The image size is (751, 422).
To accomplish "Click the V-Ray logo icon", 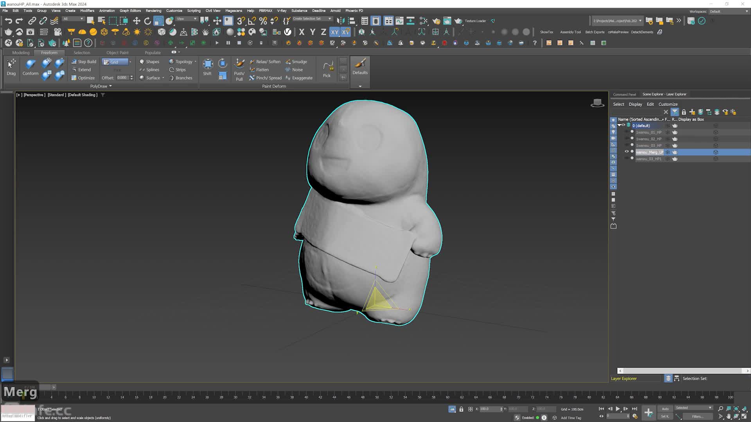I will point(288,32).
